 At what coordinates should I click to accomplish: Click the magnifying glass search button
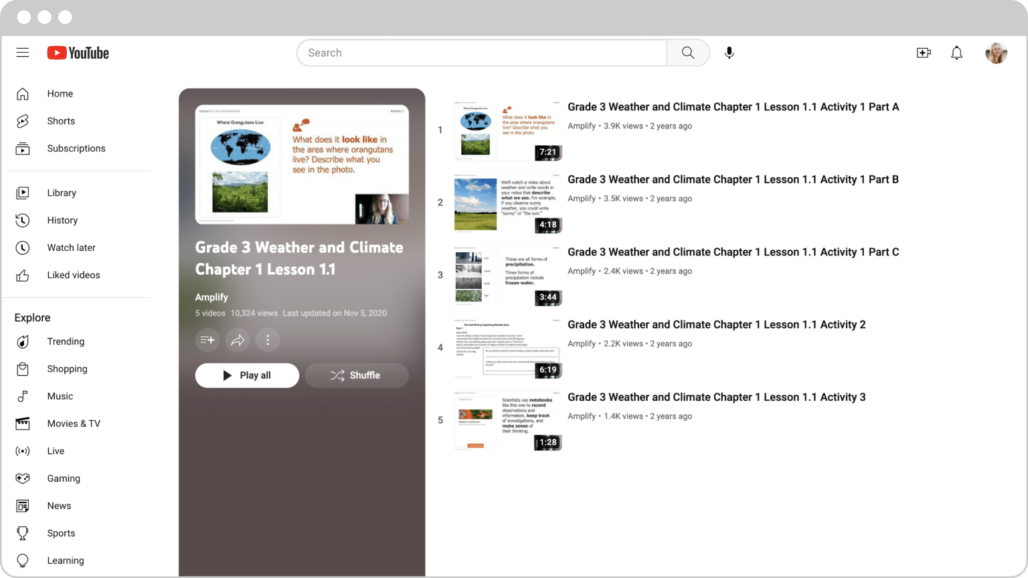(x=687, y=53)
